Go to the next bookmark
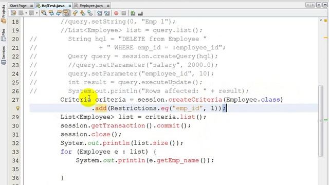Image resolution: width=329 pixels, height=185 pixels. coord(83,13)
